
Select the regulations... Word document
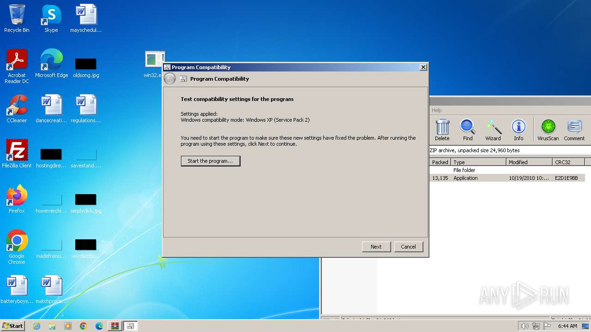[86, 109]
